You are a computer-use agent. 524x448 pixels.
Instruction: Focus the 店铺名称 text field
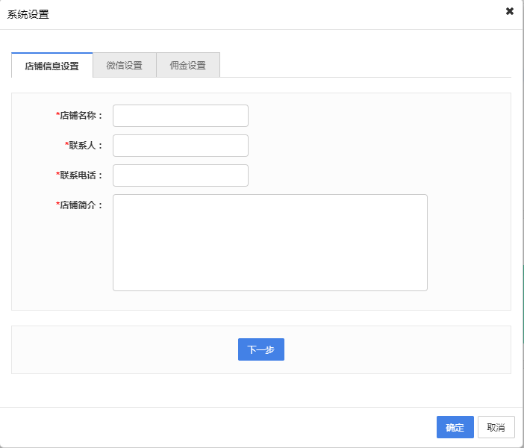(x=180, y=116)
